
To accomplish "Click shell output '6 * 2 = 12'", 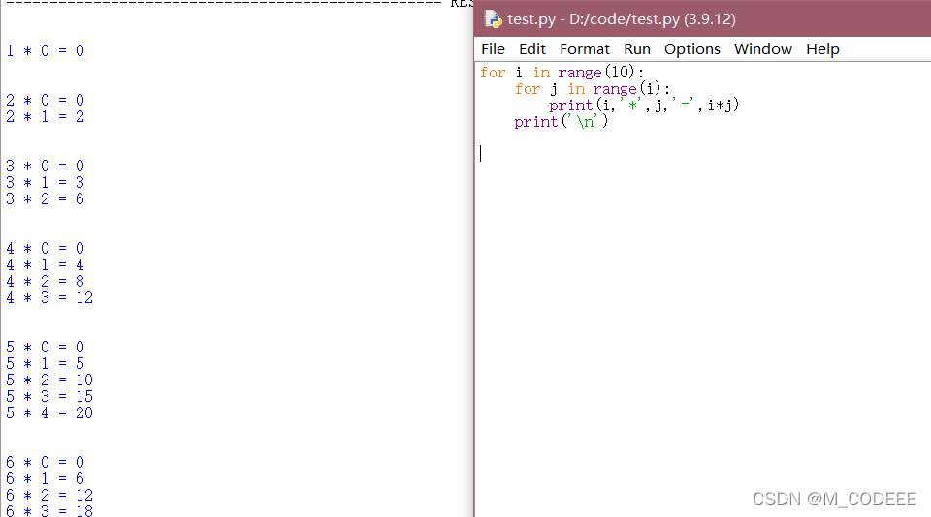I will pos(49,496).
